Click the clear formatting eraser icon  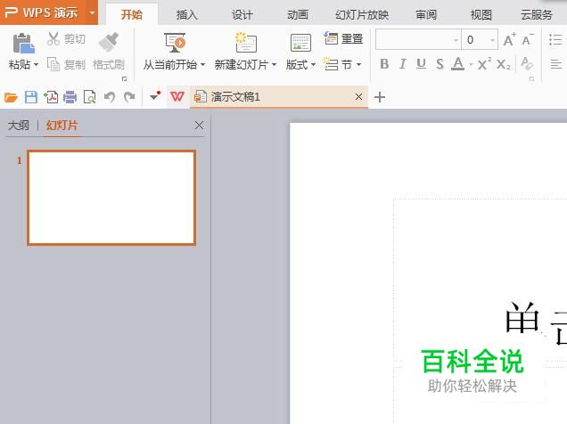point(527,64)
